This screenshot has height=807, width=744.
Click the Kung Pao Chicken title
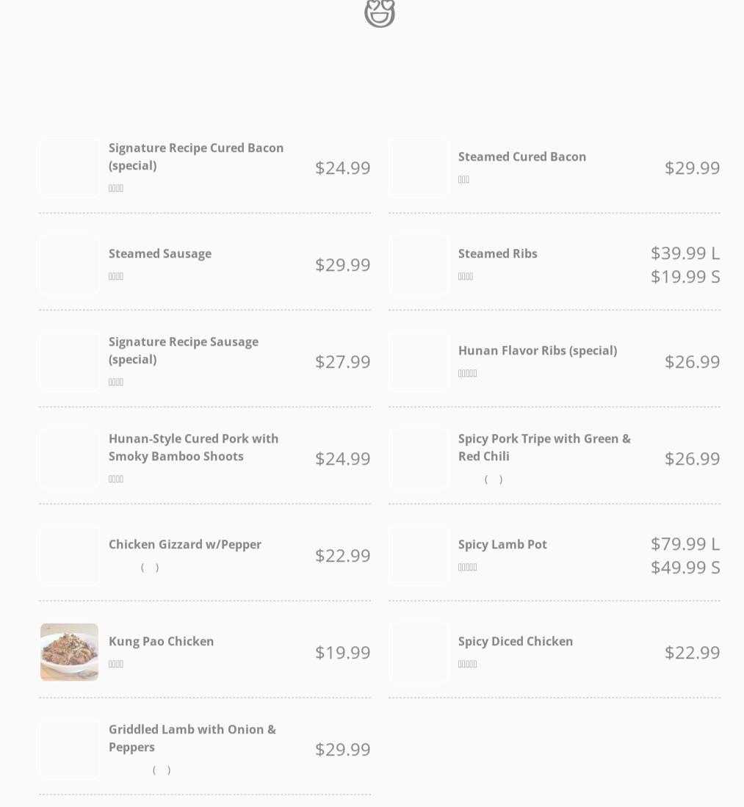point(161,641)
